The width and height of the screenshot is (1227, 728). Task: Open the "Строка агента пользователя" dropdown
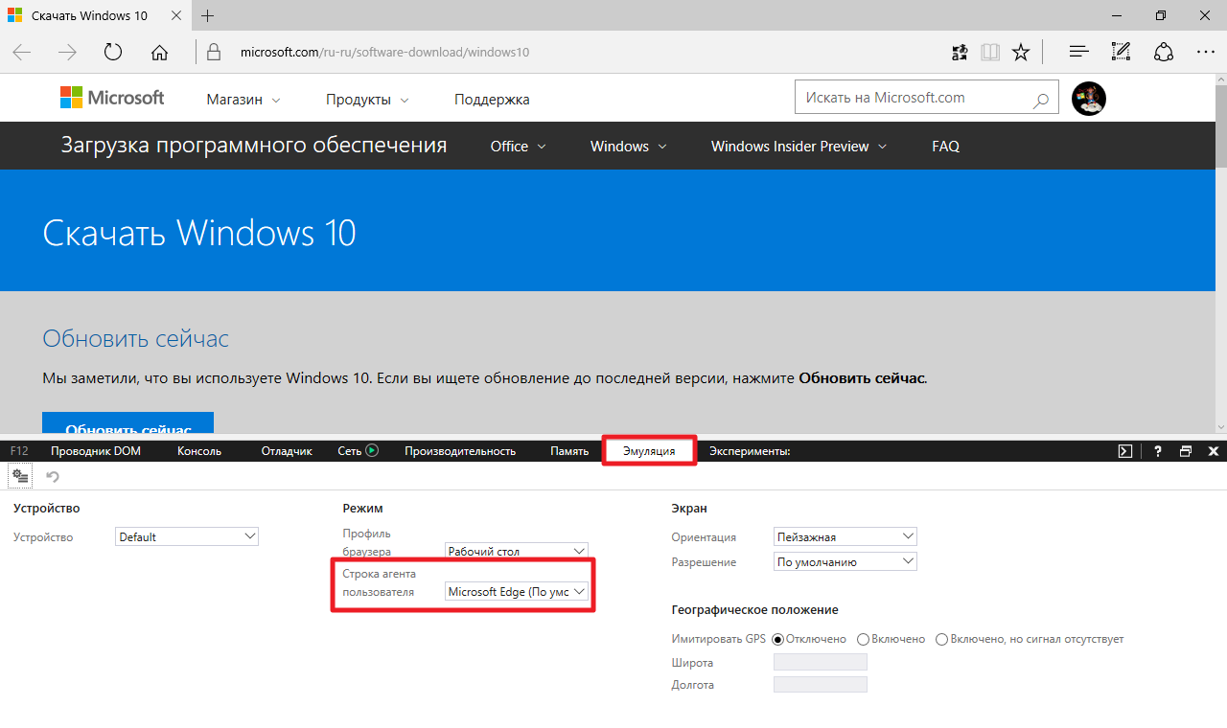point(517,592)
